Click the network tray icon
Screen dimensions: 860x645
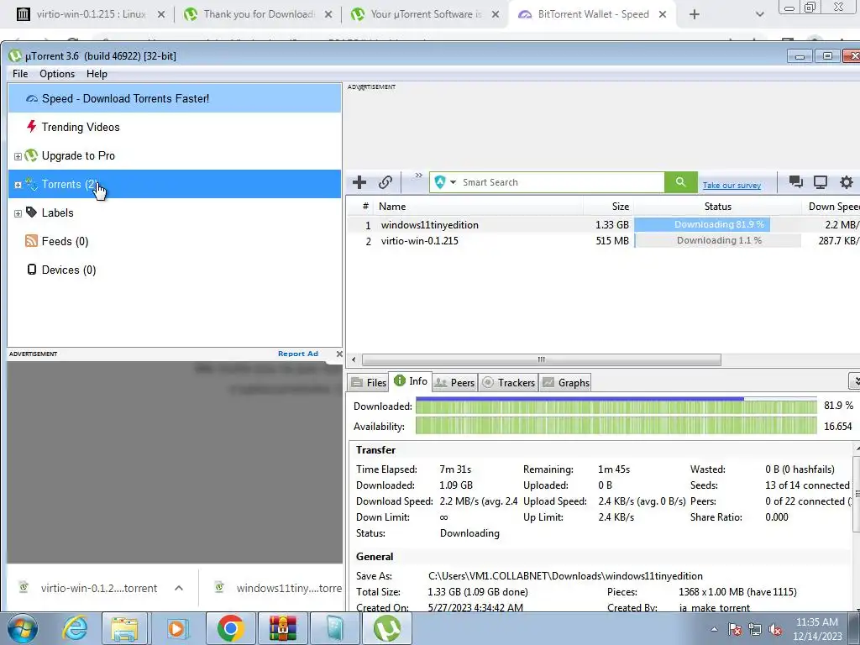pos(755,629)
